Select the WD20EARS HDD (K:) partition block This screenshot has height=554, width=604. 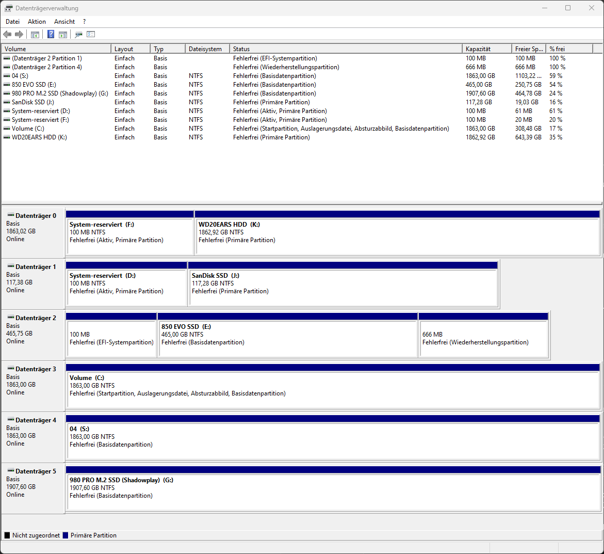(398, 233)
